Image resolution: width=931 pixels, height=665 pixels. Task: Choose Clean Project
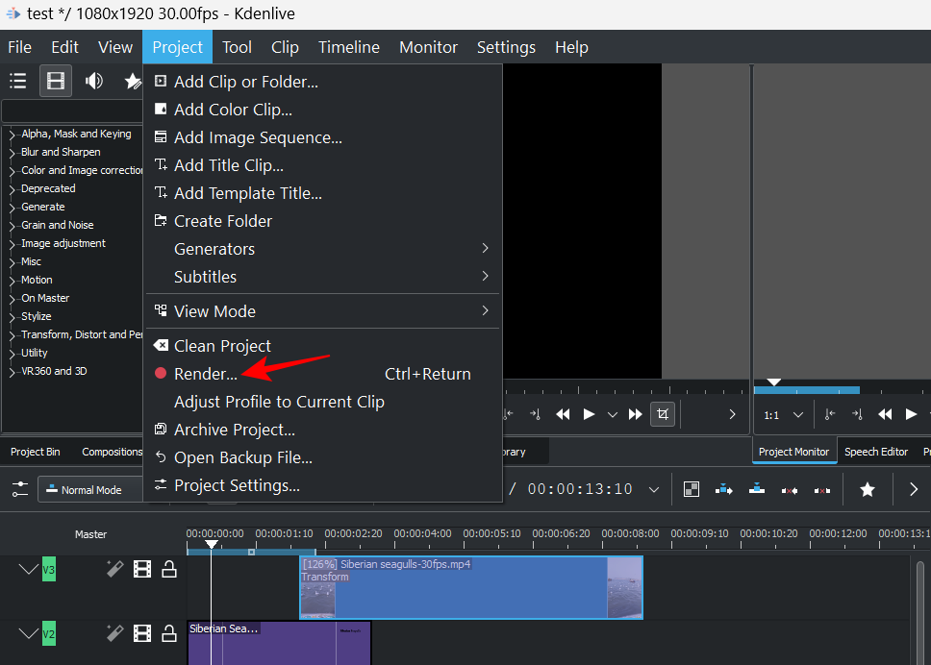tap(322, 346)
